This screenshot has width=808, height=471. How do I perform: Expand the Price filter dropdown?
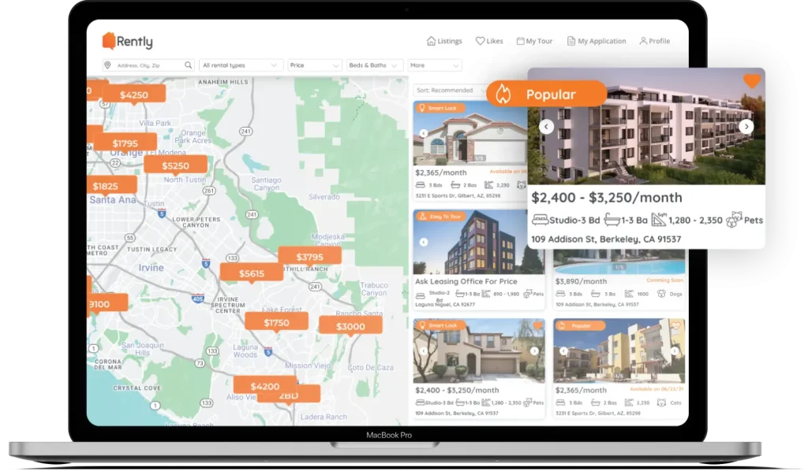(x=315, y=65)
